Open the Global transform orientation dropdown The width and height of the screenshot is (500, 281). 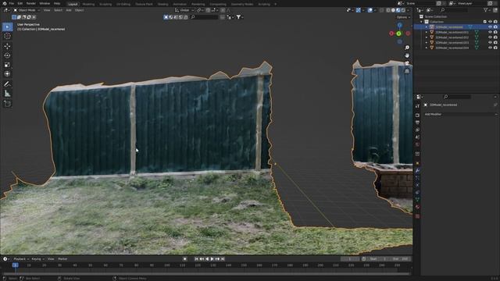tap(184, 10)
